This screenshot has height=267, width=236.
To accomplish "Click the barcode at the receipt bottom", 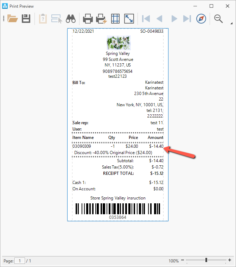I will click(118, 209).
